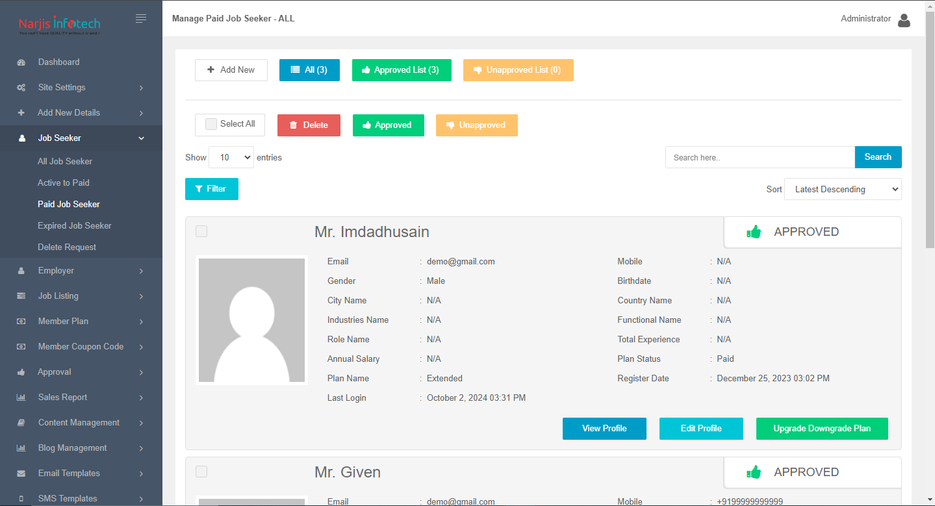Click the Email Templates envelope icon
935x506 pixels.
[21, 474]
